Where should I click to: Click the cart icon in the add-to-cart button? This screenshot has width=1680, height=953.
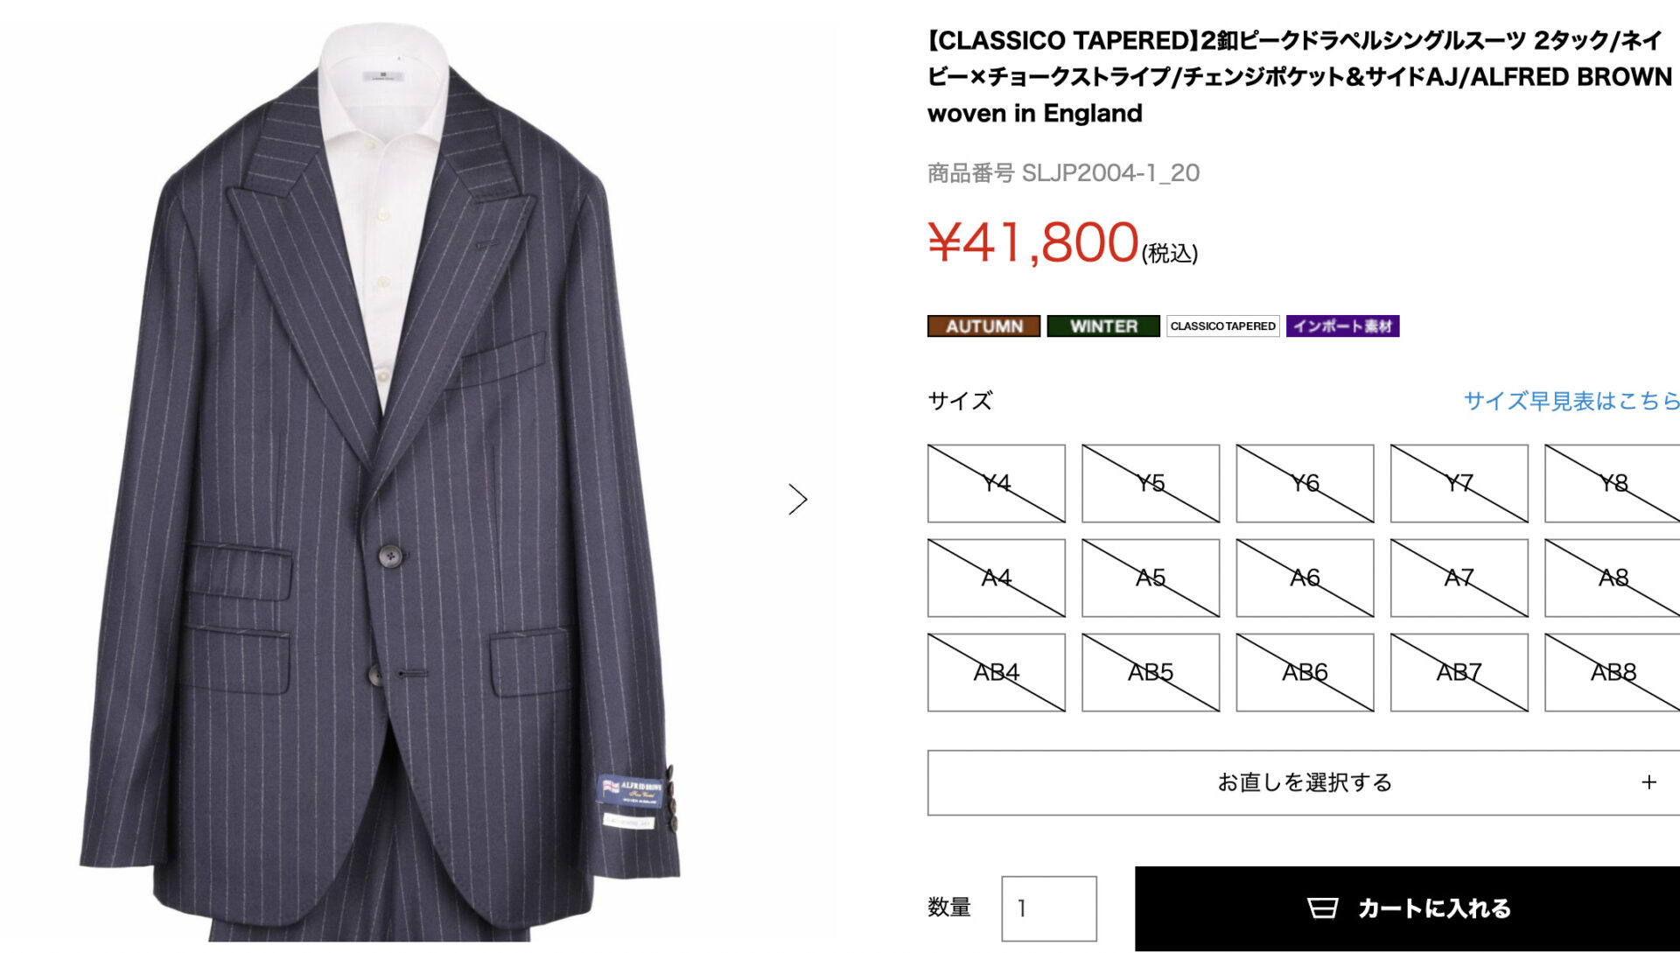pyautogui.click(x=1322, y=907)
